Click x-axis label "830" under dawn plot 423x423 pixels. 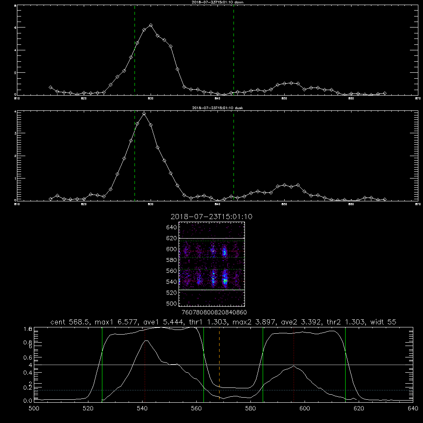(x=151, y=99)
